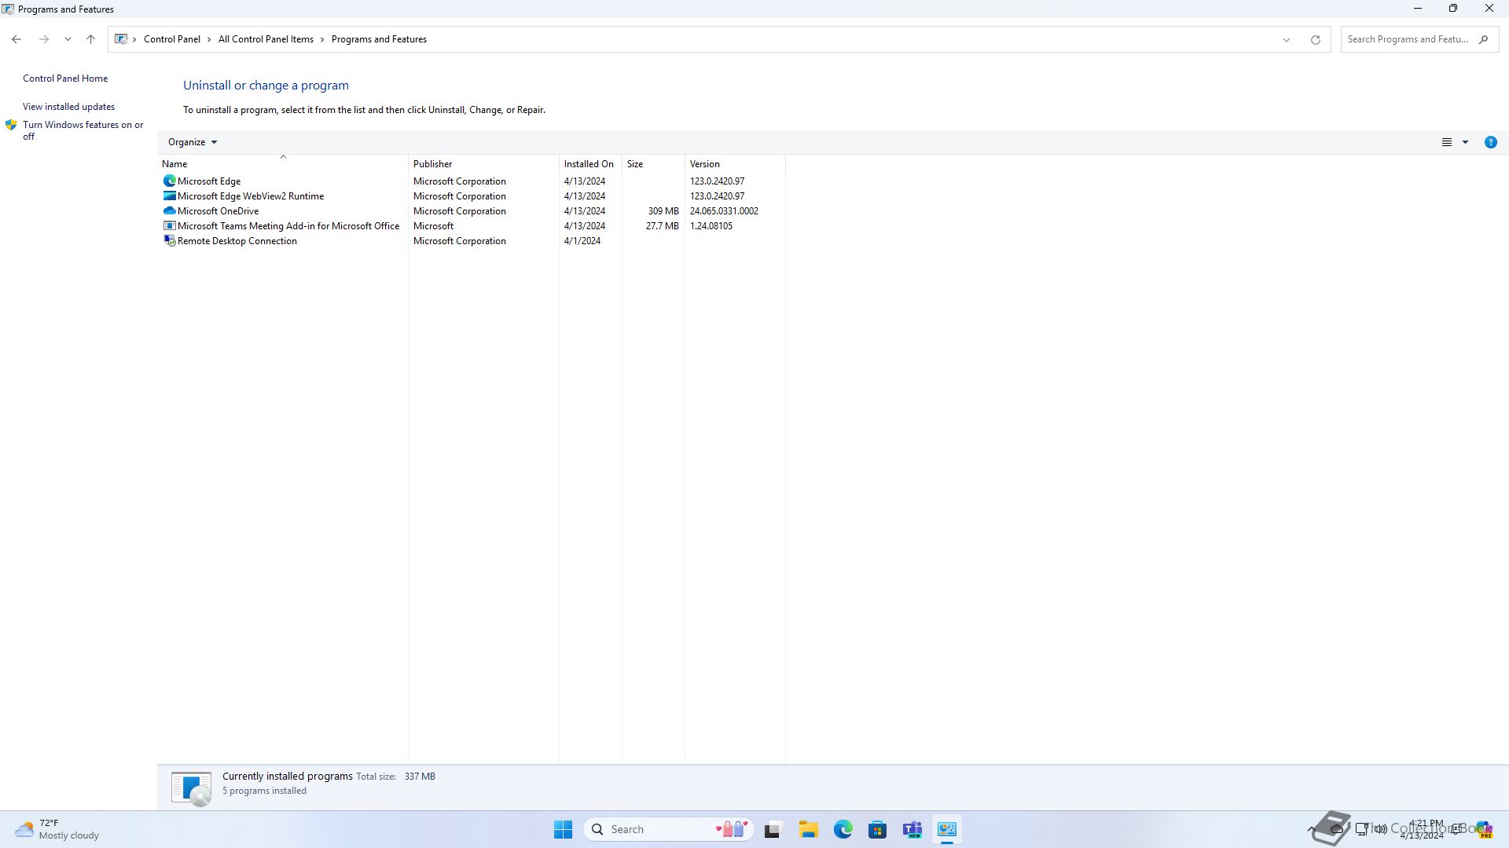
Task: Click the 4/1/2024 installed date cell
Action: 582,241
